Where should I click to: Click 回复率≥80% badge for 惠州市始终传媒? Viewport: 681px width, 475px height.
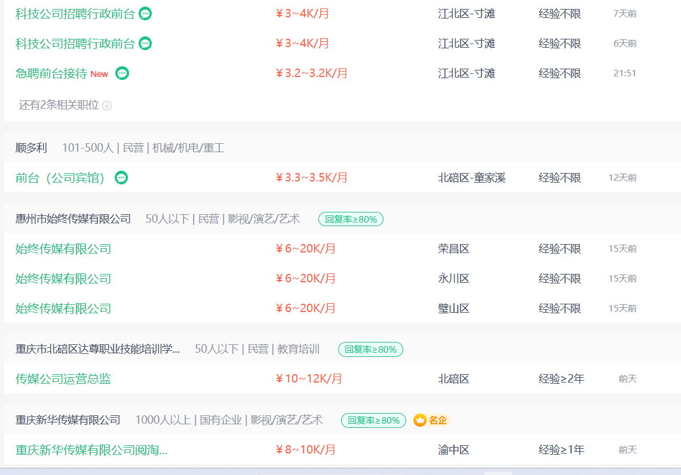point(351,219)
